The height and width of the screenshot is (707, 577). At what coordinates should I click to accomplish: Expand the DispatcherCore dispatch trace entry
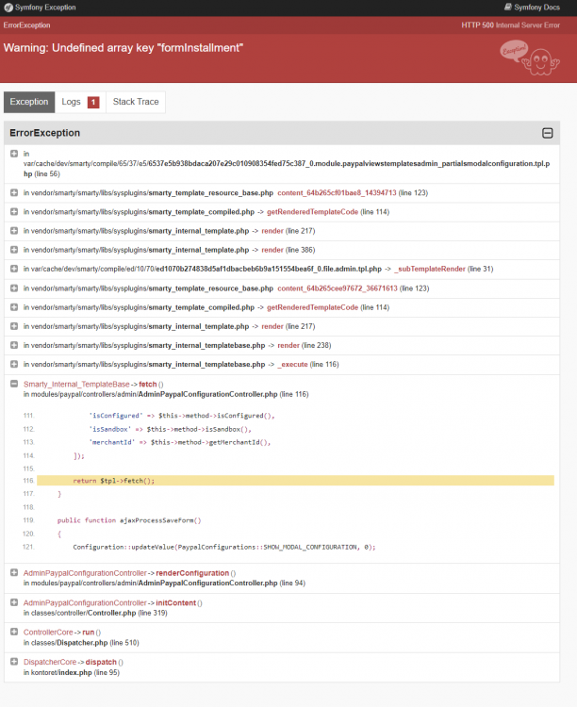(x=14, y=662)
